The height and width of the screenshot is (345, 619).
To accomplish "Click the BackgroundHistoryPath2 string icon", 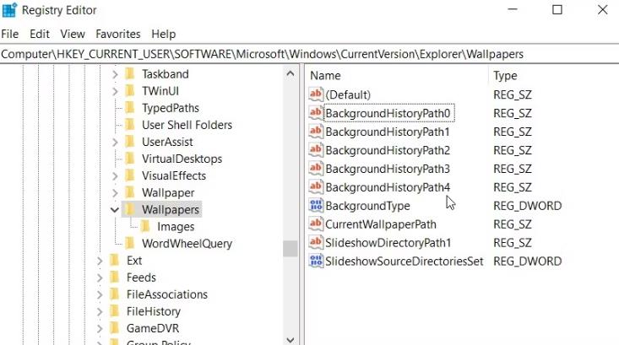I will click(316, 150).
